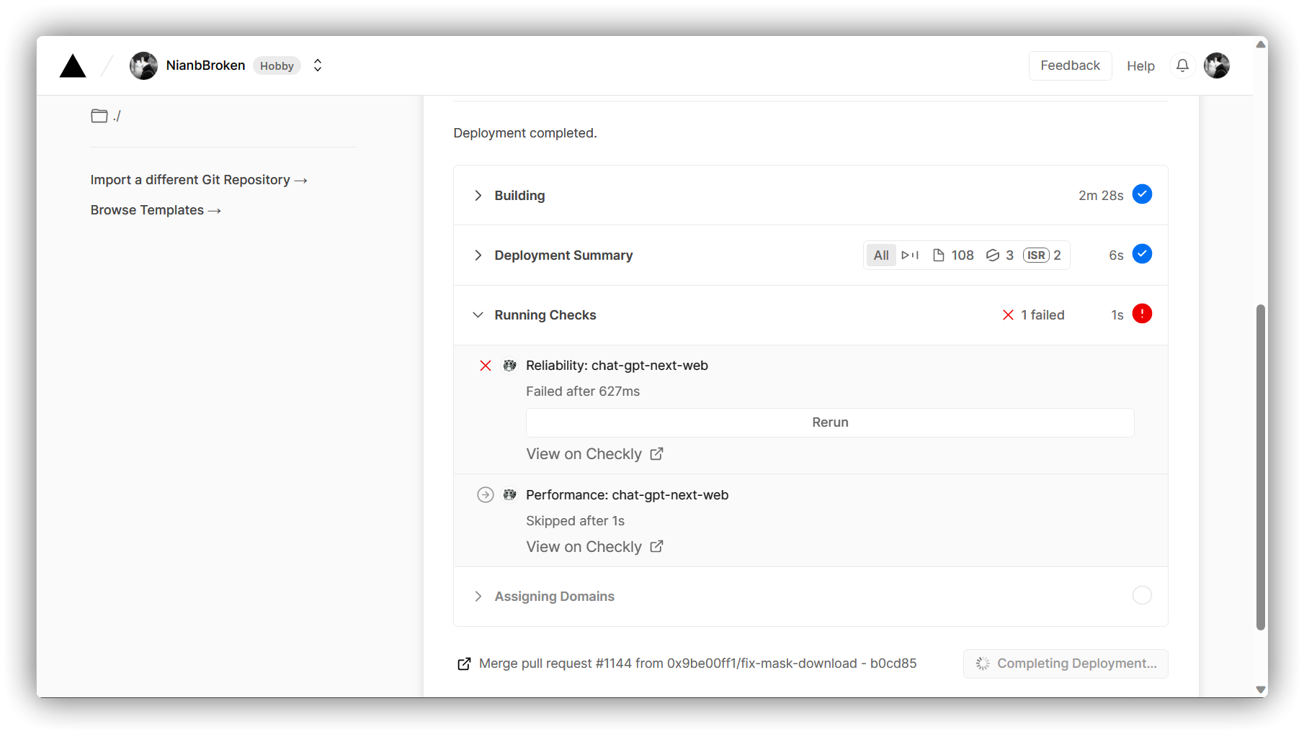
Task: Collapse the Running Checks section
Action: coord(478,314)
